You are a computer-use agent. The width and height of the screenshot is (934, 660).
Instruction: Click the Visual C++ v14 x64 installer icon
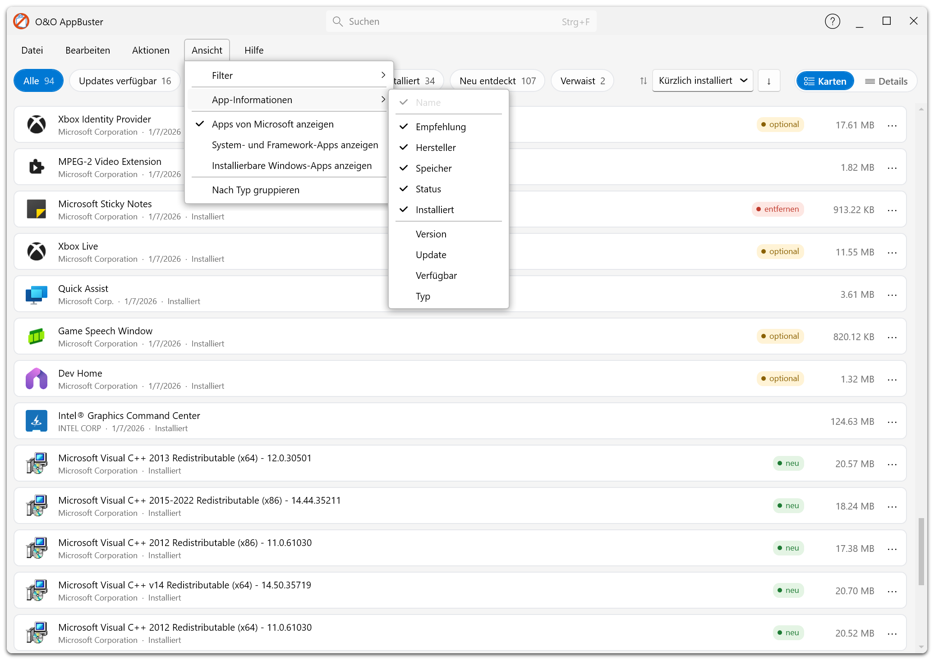click(x=37, y=591)
